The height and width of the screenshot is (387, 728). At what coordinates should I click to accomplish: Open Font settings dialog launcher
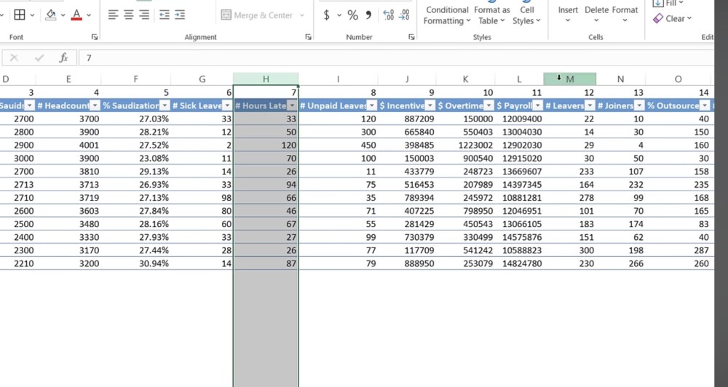point(95,37)
